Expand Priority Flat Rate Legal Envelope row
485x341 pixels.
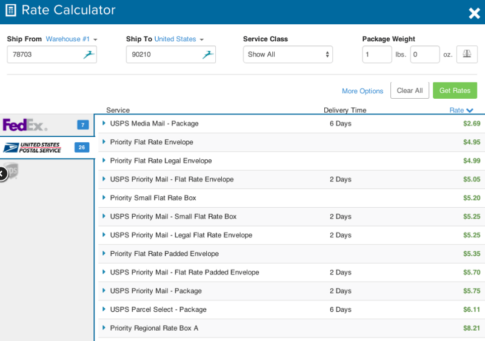click(x=104, y=160)
